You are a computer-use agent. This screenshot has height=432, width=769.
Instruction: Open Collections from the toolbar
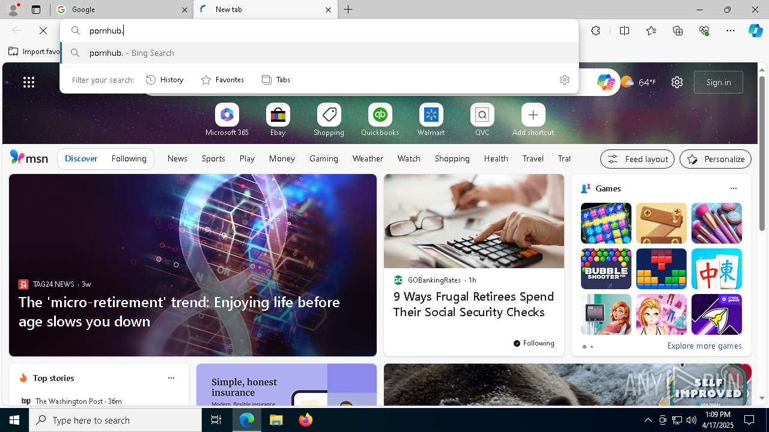[678, 31]
